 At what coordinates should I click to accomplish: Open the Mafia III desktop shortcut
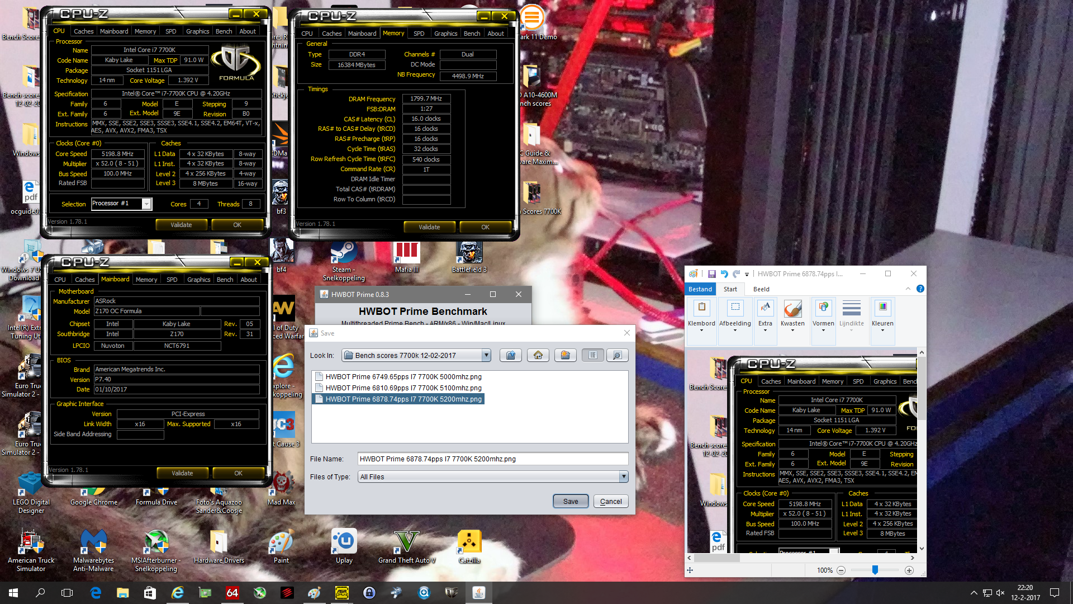pyautogui.click(x=407, y=257)
